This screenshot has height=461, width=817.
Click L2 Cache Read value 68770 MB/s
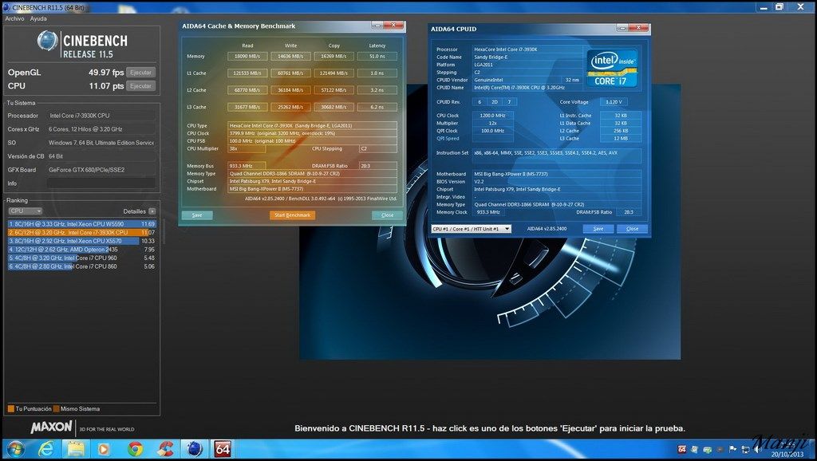(x=247, y=90)
